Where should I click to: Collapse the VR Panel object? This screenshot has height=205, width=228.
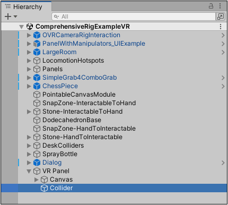[x=29, y=171]
